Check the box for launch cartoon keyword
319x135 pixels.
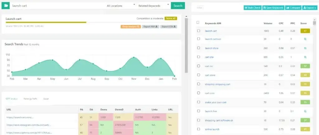click(198, 39)
